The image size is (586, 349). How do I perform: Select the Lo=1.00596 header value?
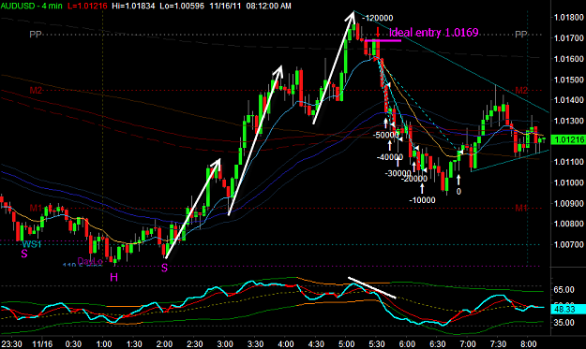[x=182, y=6]
